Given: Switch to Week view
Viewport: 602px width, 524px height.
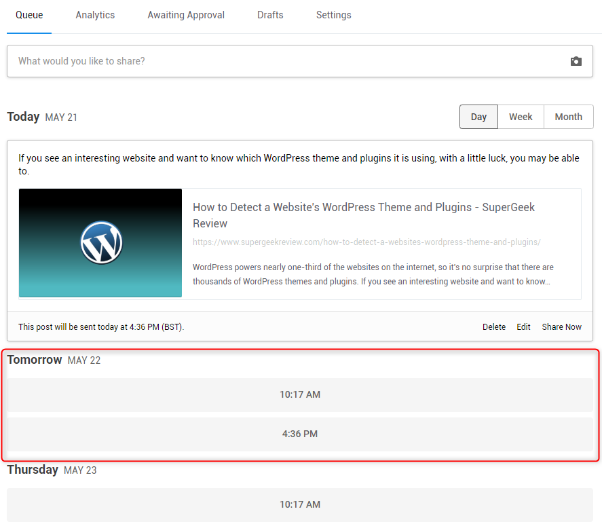Looking at the screenshot, I should pos(521,117).
